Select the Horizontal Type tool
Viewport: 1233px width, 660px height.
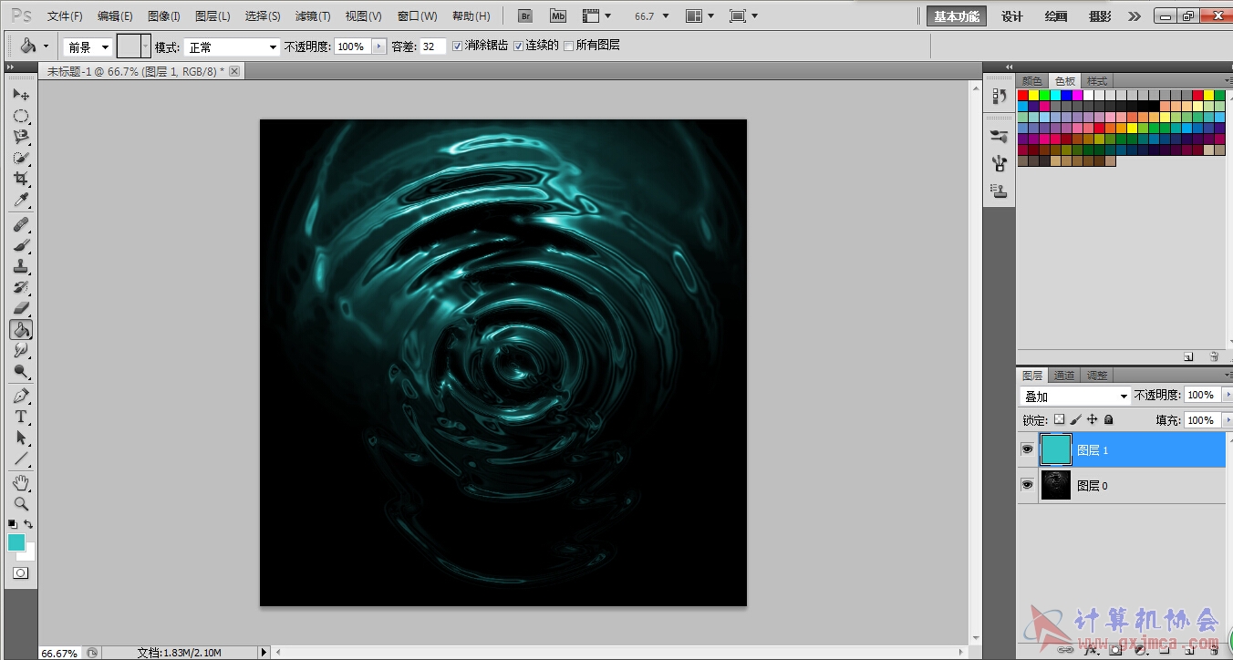click(x=21, y=417)
